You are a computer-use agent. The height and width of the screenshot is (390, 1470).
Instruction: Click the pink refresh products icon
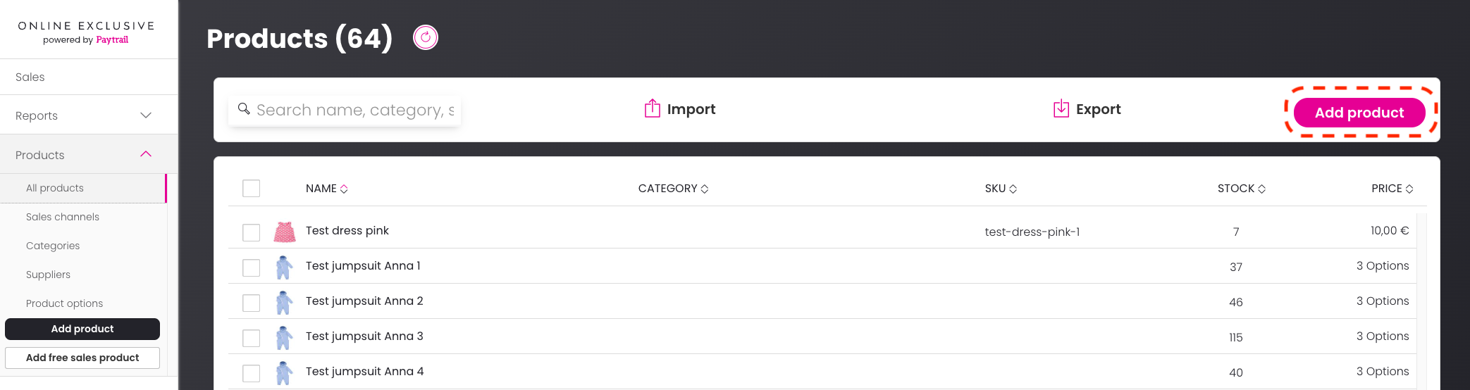(426, 37)
